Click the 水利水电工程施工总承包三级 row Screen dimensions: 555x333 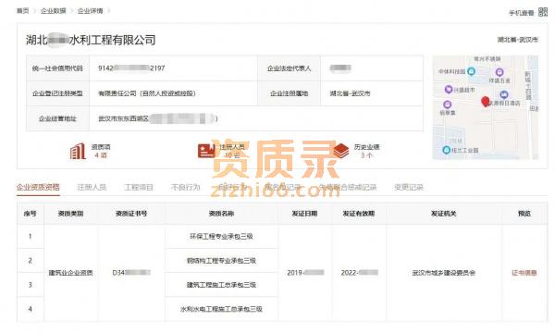pyautogui.click(x=221, y=309)
